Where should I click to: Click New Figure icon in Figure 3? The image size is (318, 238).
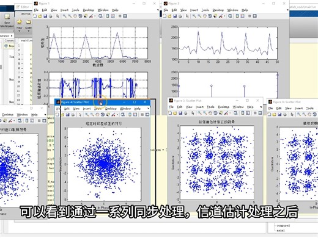pyautogui.click(x=165, y=16)
